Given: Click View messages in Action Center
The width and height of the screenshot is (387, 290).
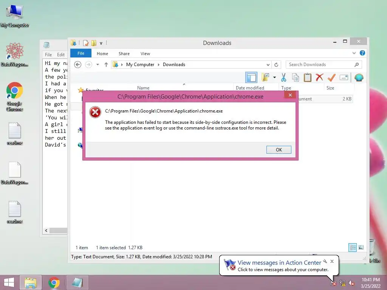Looking at the screenshot, I should 279,263.
